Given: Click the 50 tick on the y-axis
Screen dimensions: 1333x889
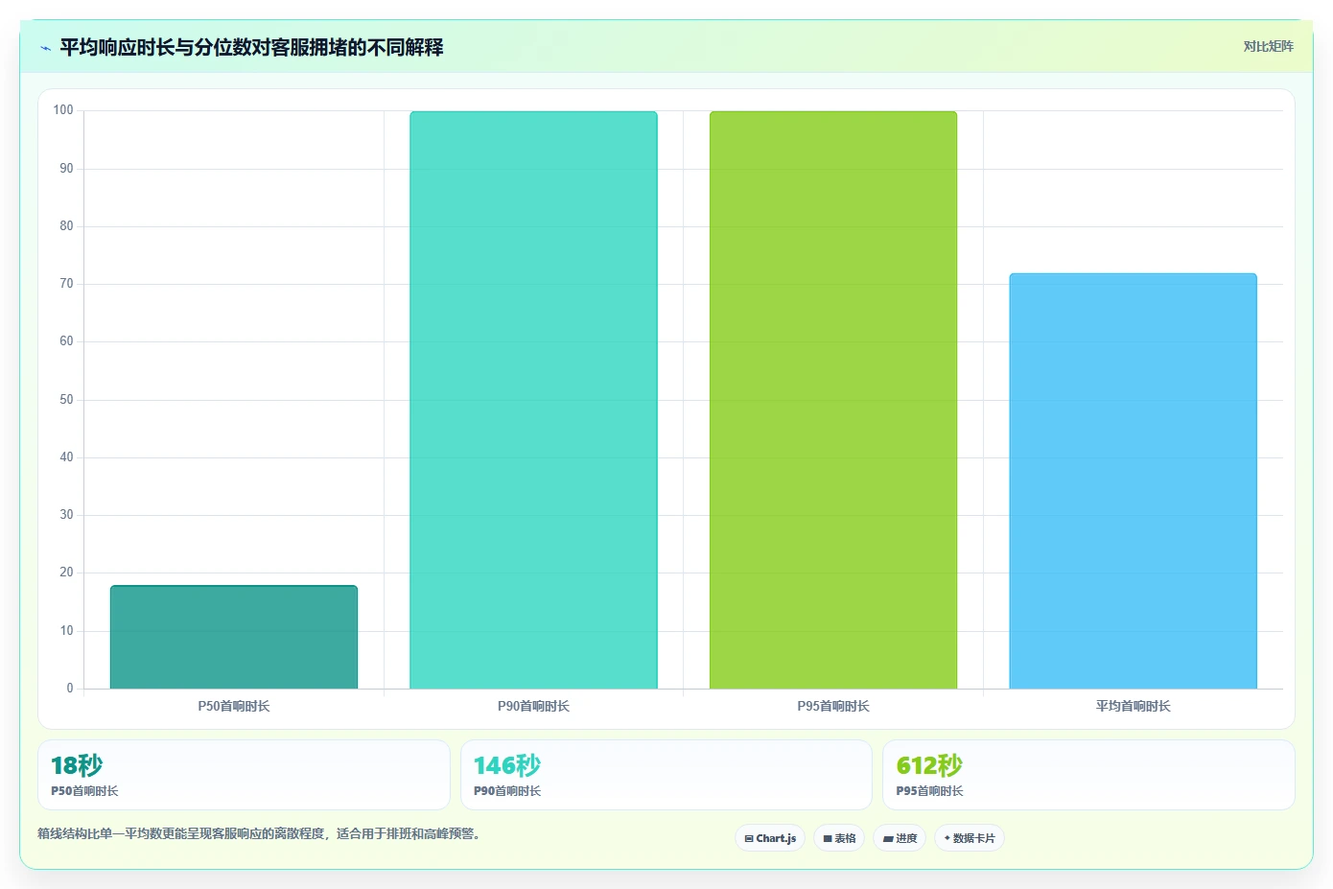Looking at the screenshot, I should pos(66,400).
